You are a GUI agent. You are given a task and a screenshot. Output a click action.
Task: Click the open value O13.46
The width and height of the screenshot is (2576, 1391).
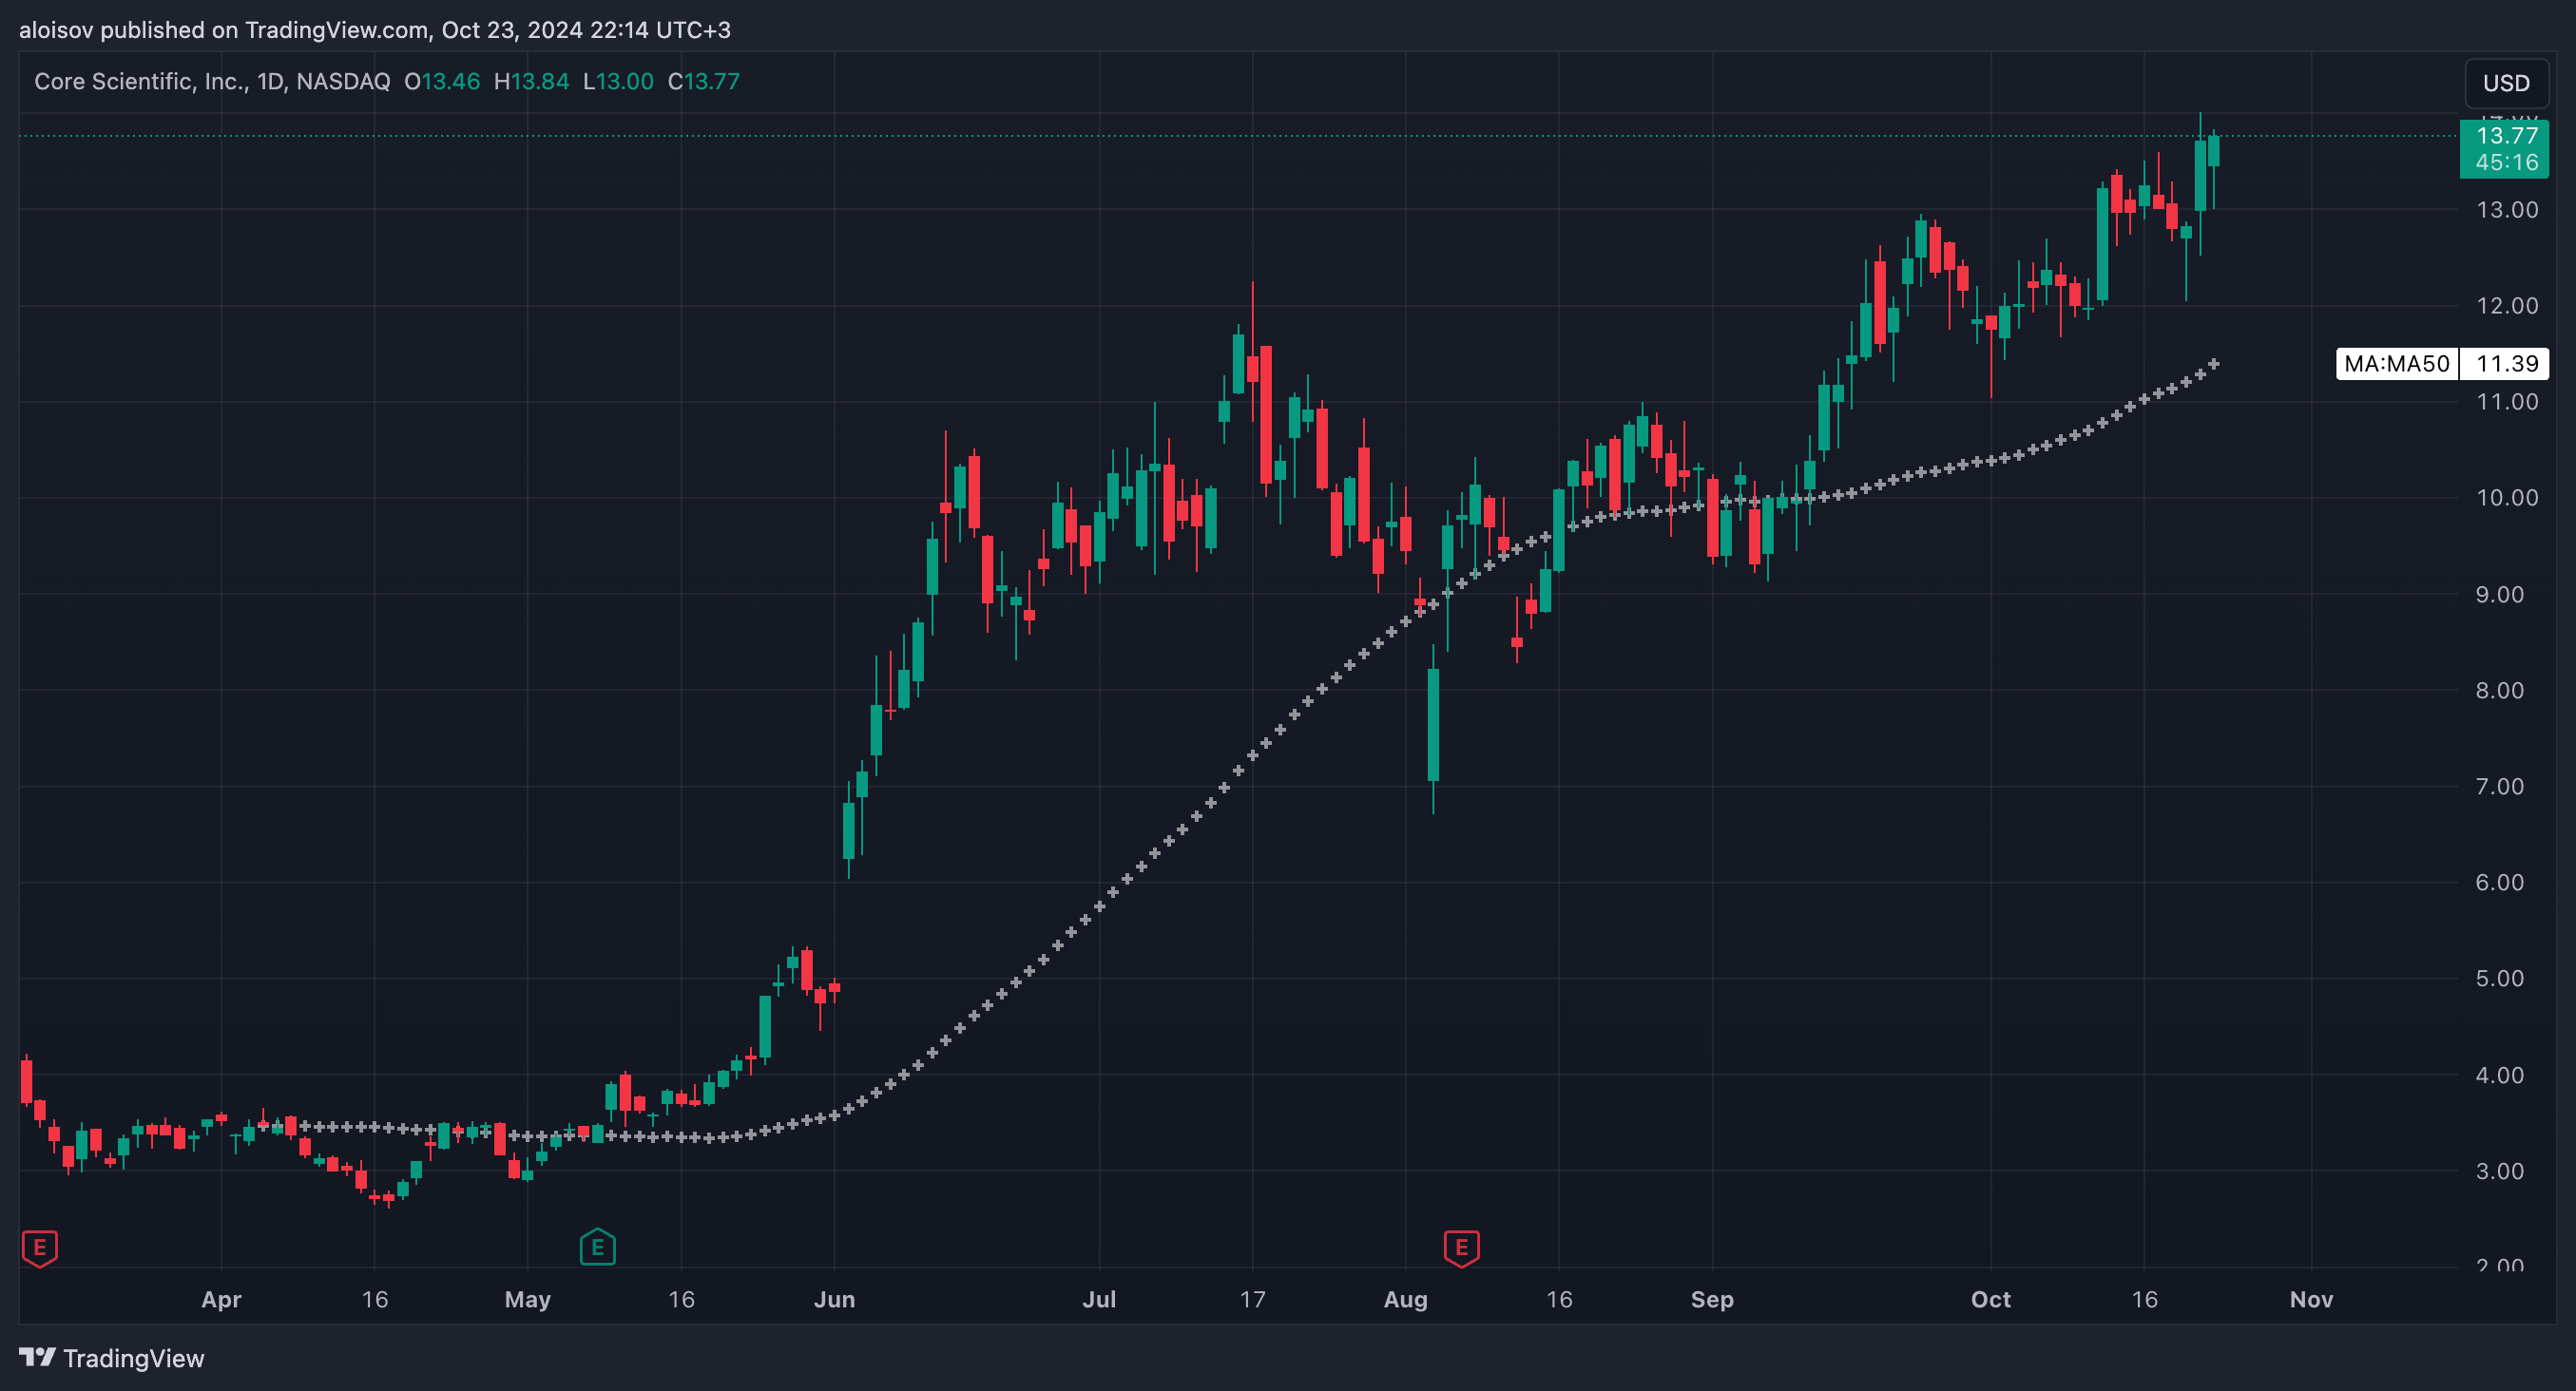coord(442,81)
